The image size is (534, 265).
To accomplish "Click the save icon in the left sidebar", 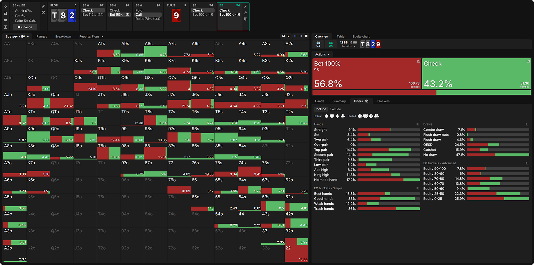I will (x=5, y=13).
